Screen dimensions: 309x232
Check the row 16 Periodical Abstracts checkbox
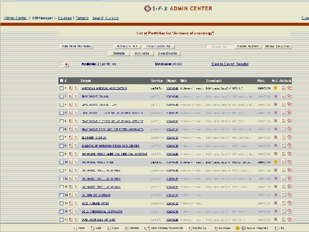61,211
